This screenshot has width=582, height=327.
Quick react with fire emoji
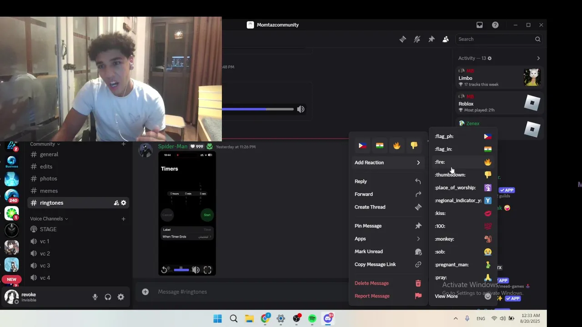click(397, 145)
